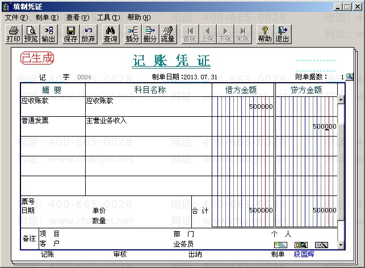365x268 pixels.
Task: Click magnifier icon beside 附单据数
Action: (349, 76)
